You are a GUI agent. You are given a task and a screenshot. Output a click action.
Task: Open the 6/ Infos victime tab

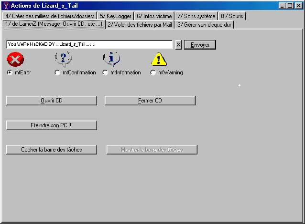[154, 16]
